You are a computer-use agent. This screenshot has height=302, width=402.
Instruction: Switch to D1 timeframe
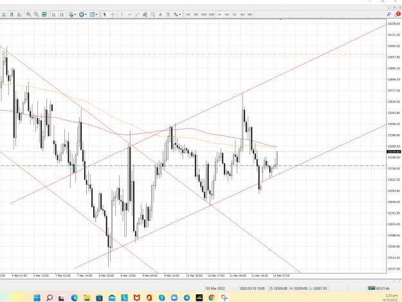tap(235, 15)
